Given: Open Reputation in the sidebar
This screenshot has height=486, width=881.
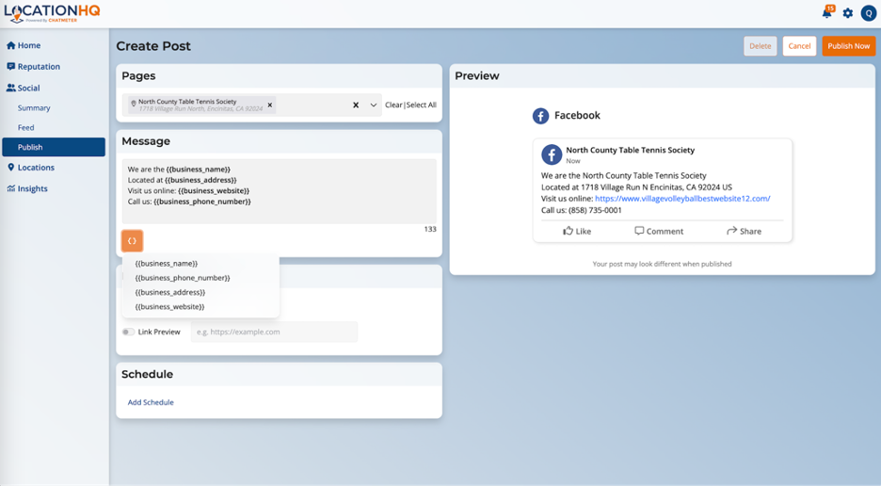Looking at the screenshot, I should tap(38, 67).
